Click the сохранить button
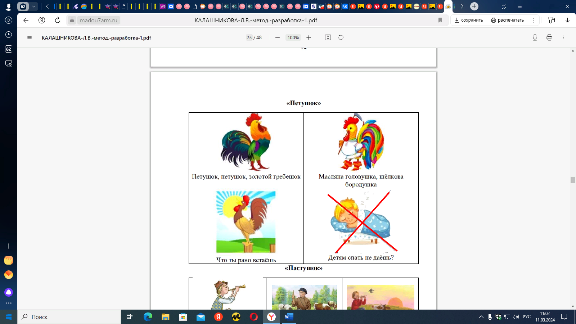The width and height of the screenshot is (576, 324). 468,20
